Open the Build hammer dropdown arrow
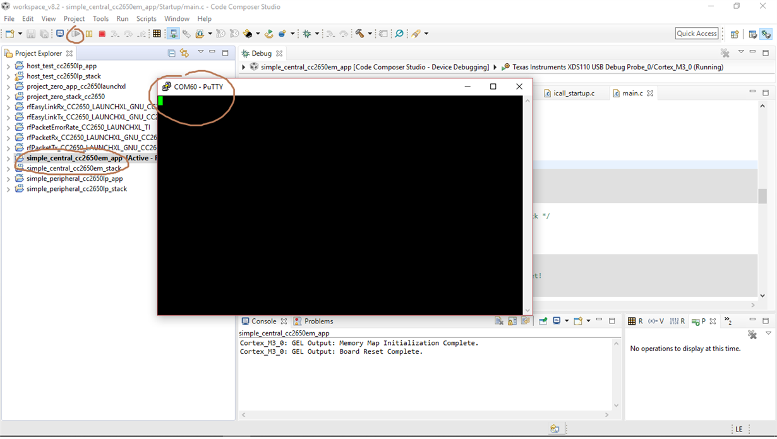Viewport: 777px width, 439px height. coord(370,33)
